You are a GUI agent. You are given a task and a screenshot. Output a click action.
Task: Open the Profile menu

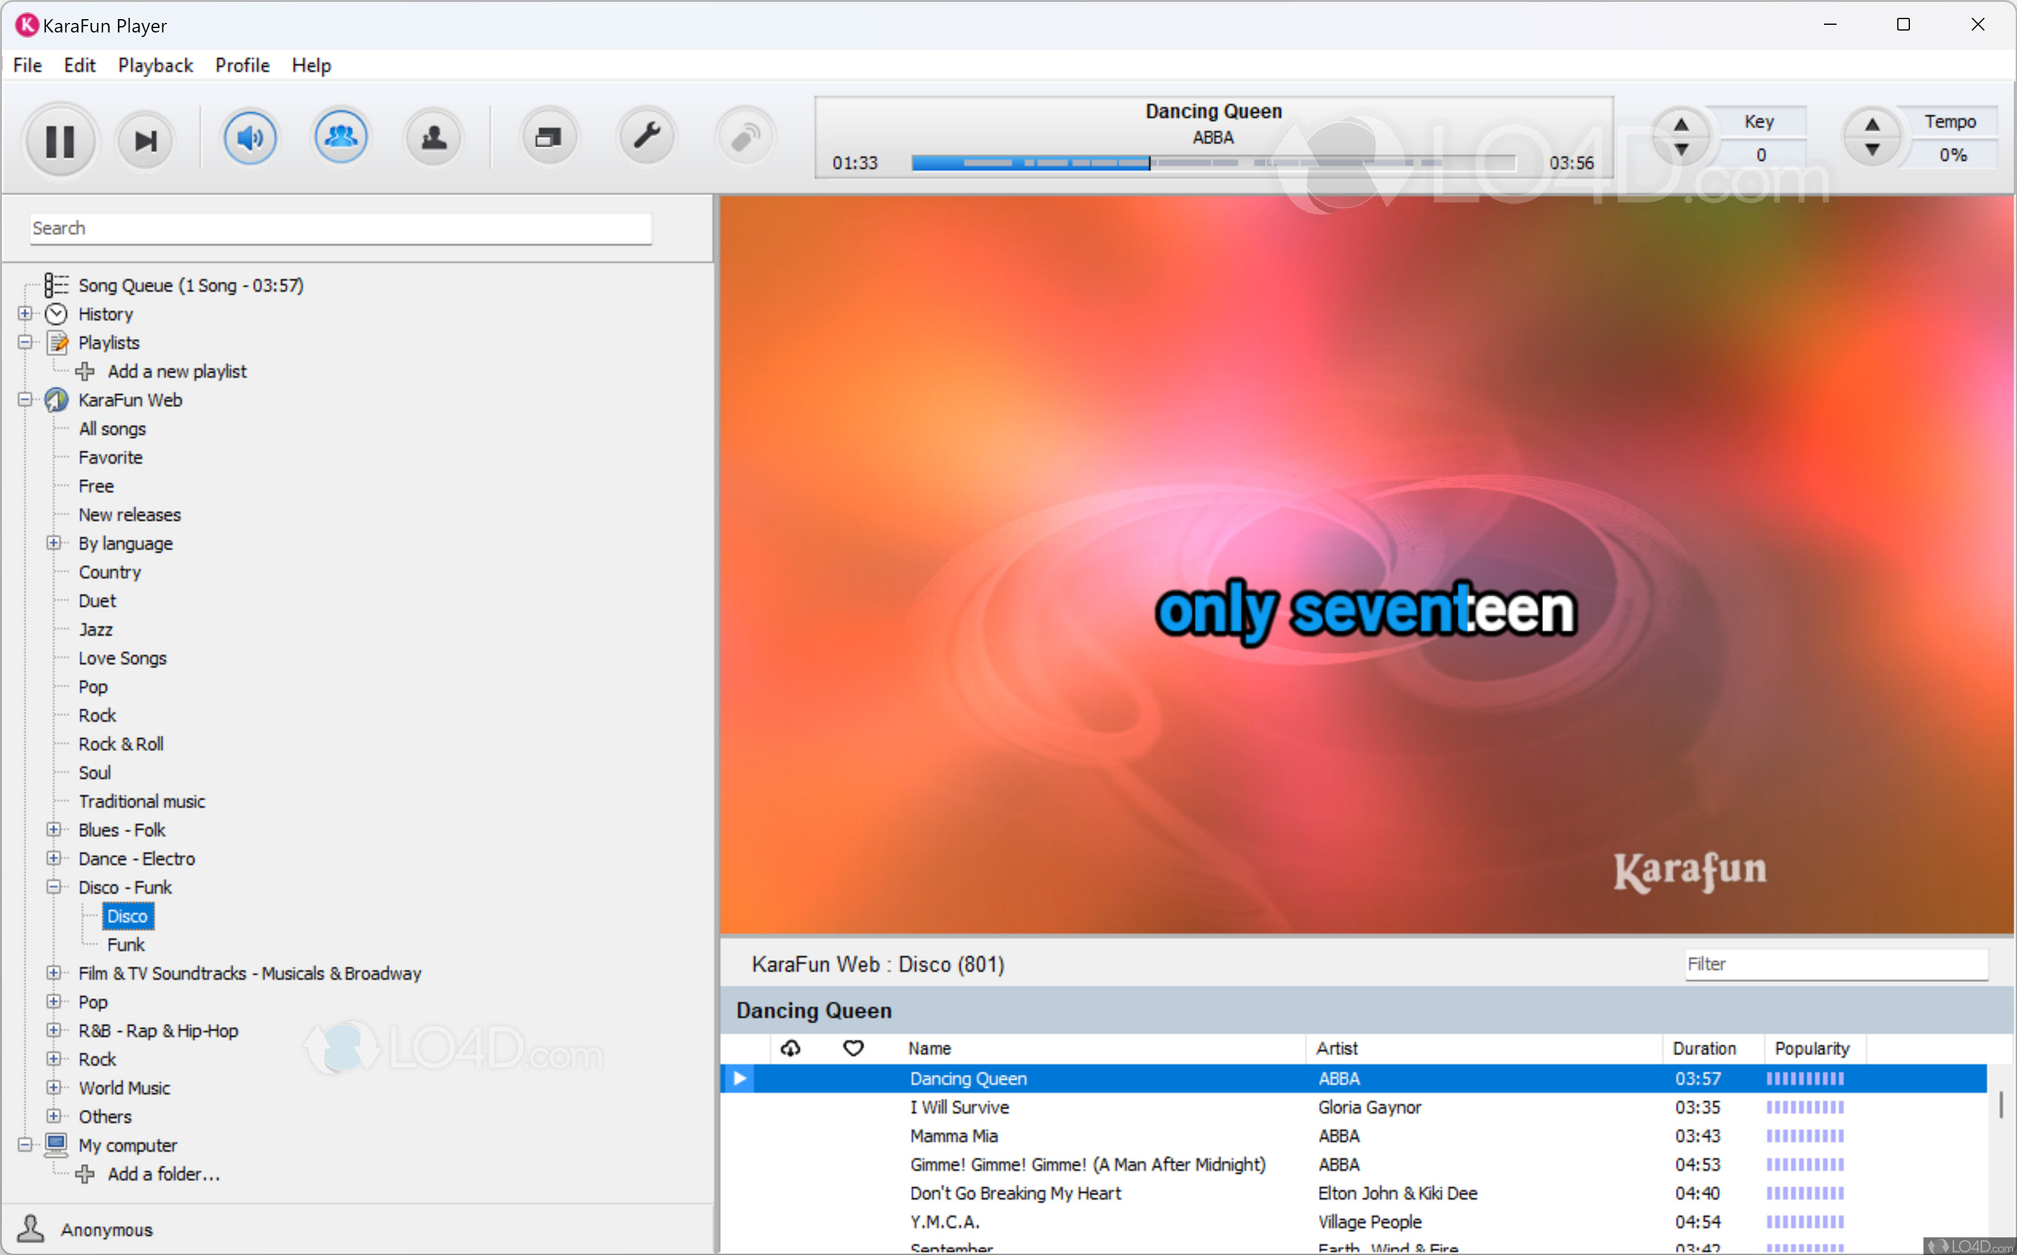pos(242,65)
